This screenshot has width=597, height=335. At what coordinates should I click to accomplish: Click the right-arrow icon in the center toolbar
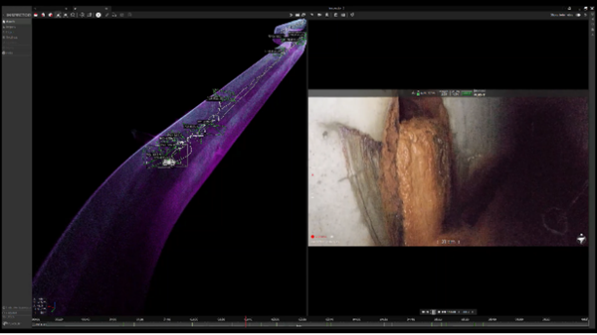[291, 15]
